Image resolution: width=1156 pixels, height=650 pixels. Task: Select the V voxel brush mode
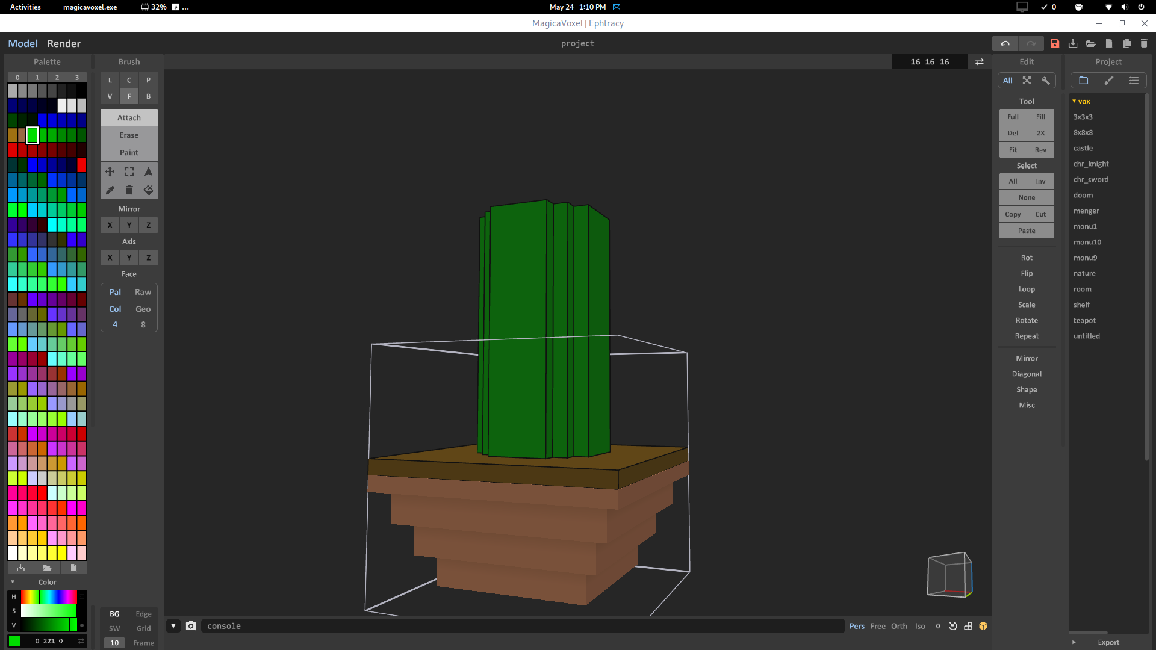[x=110, y=96]
